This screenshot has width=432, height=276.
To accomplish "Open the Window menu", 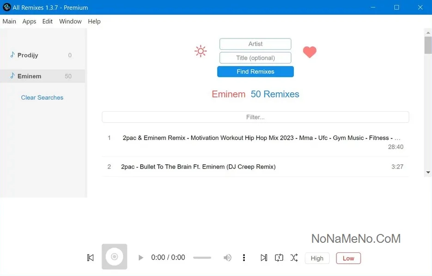I will click(x=70, y=21).
